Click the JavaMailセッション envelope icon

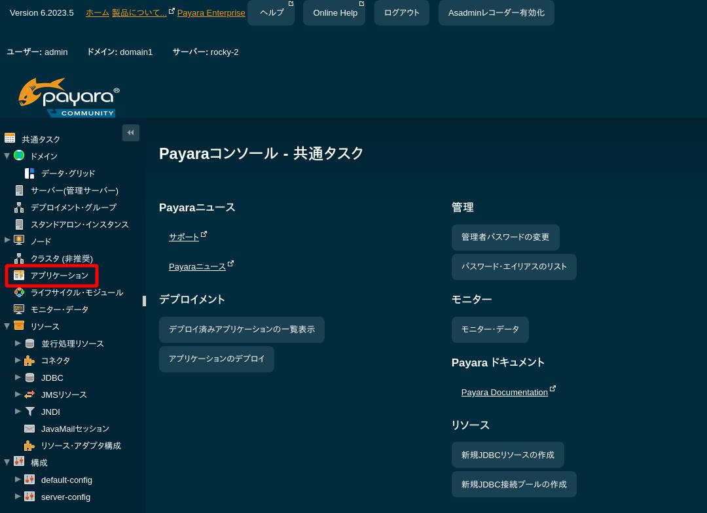(29, 429)
